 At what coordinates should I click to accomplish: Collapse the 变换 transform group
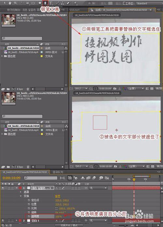[x=21, y=196]
